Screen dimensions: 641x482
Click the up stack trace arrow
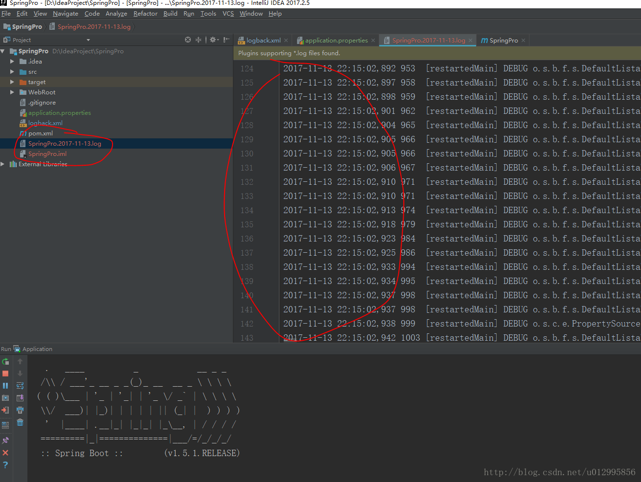20,362
